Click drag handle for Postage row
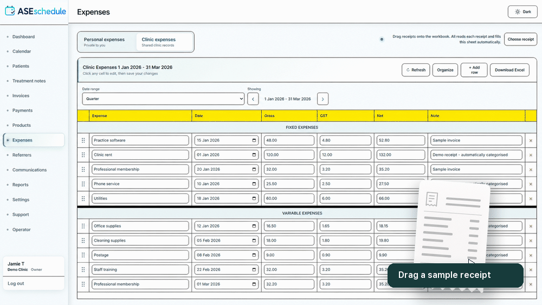542x305 pixels. pyautogui.click(x=83, y=255)
